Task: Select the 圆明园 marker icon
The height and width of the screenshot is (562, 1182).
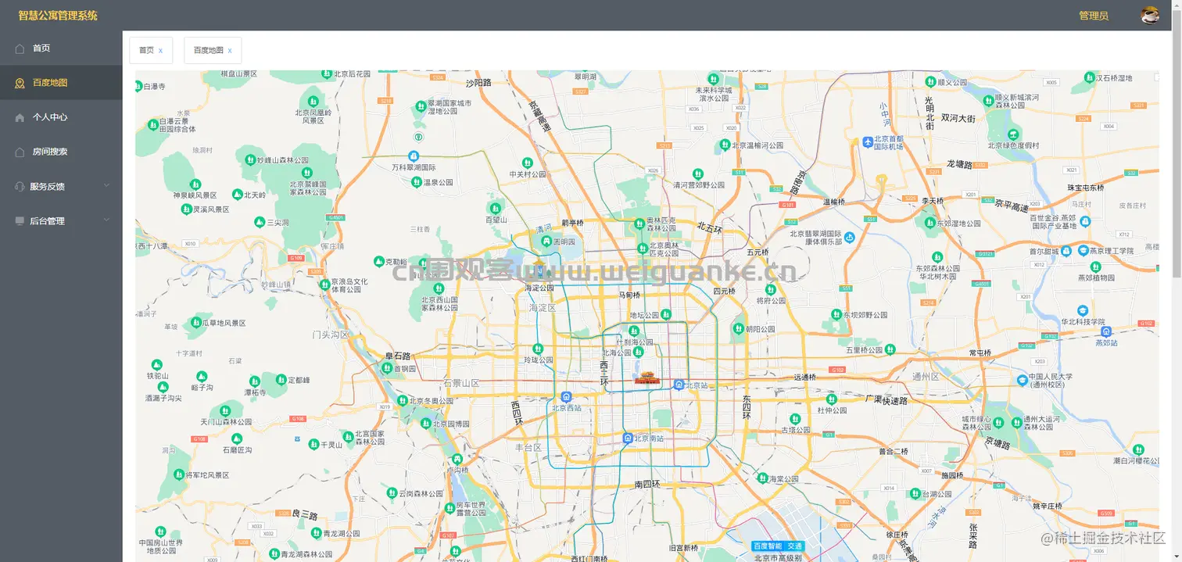Action: click(545, 242)
